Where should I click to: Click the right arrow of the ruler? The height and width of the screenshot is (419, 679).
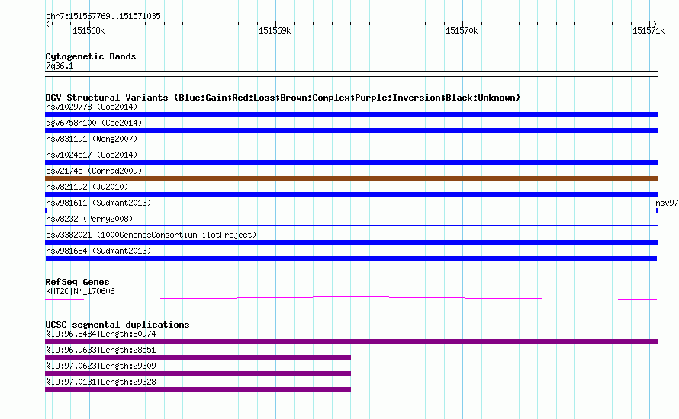pyautogui.click(x=655, y=24)
